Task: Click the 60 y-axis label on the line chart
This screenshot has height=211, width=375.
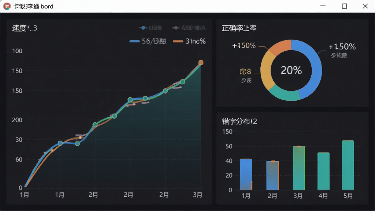Action: pyautogui.click(x=19, y=160)
